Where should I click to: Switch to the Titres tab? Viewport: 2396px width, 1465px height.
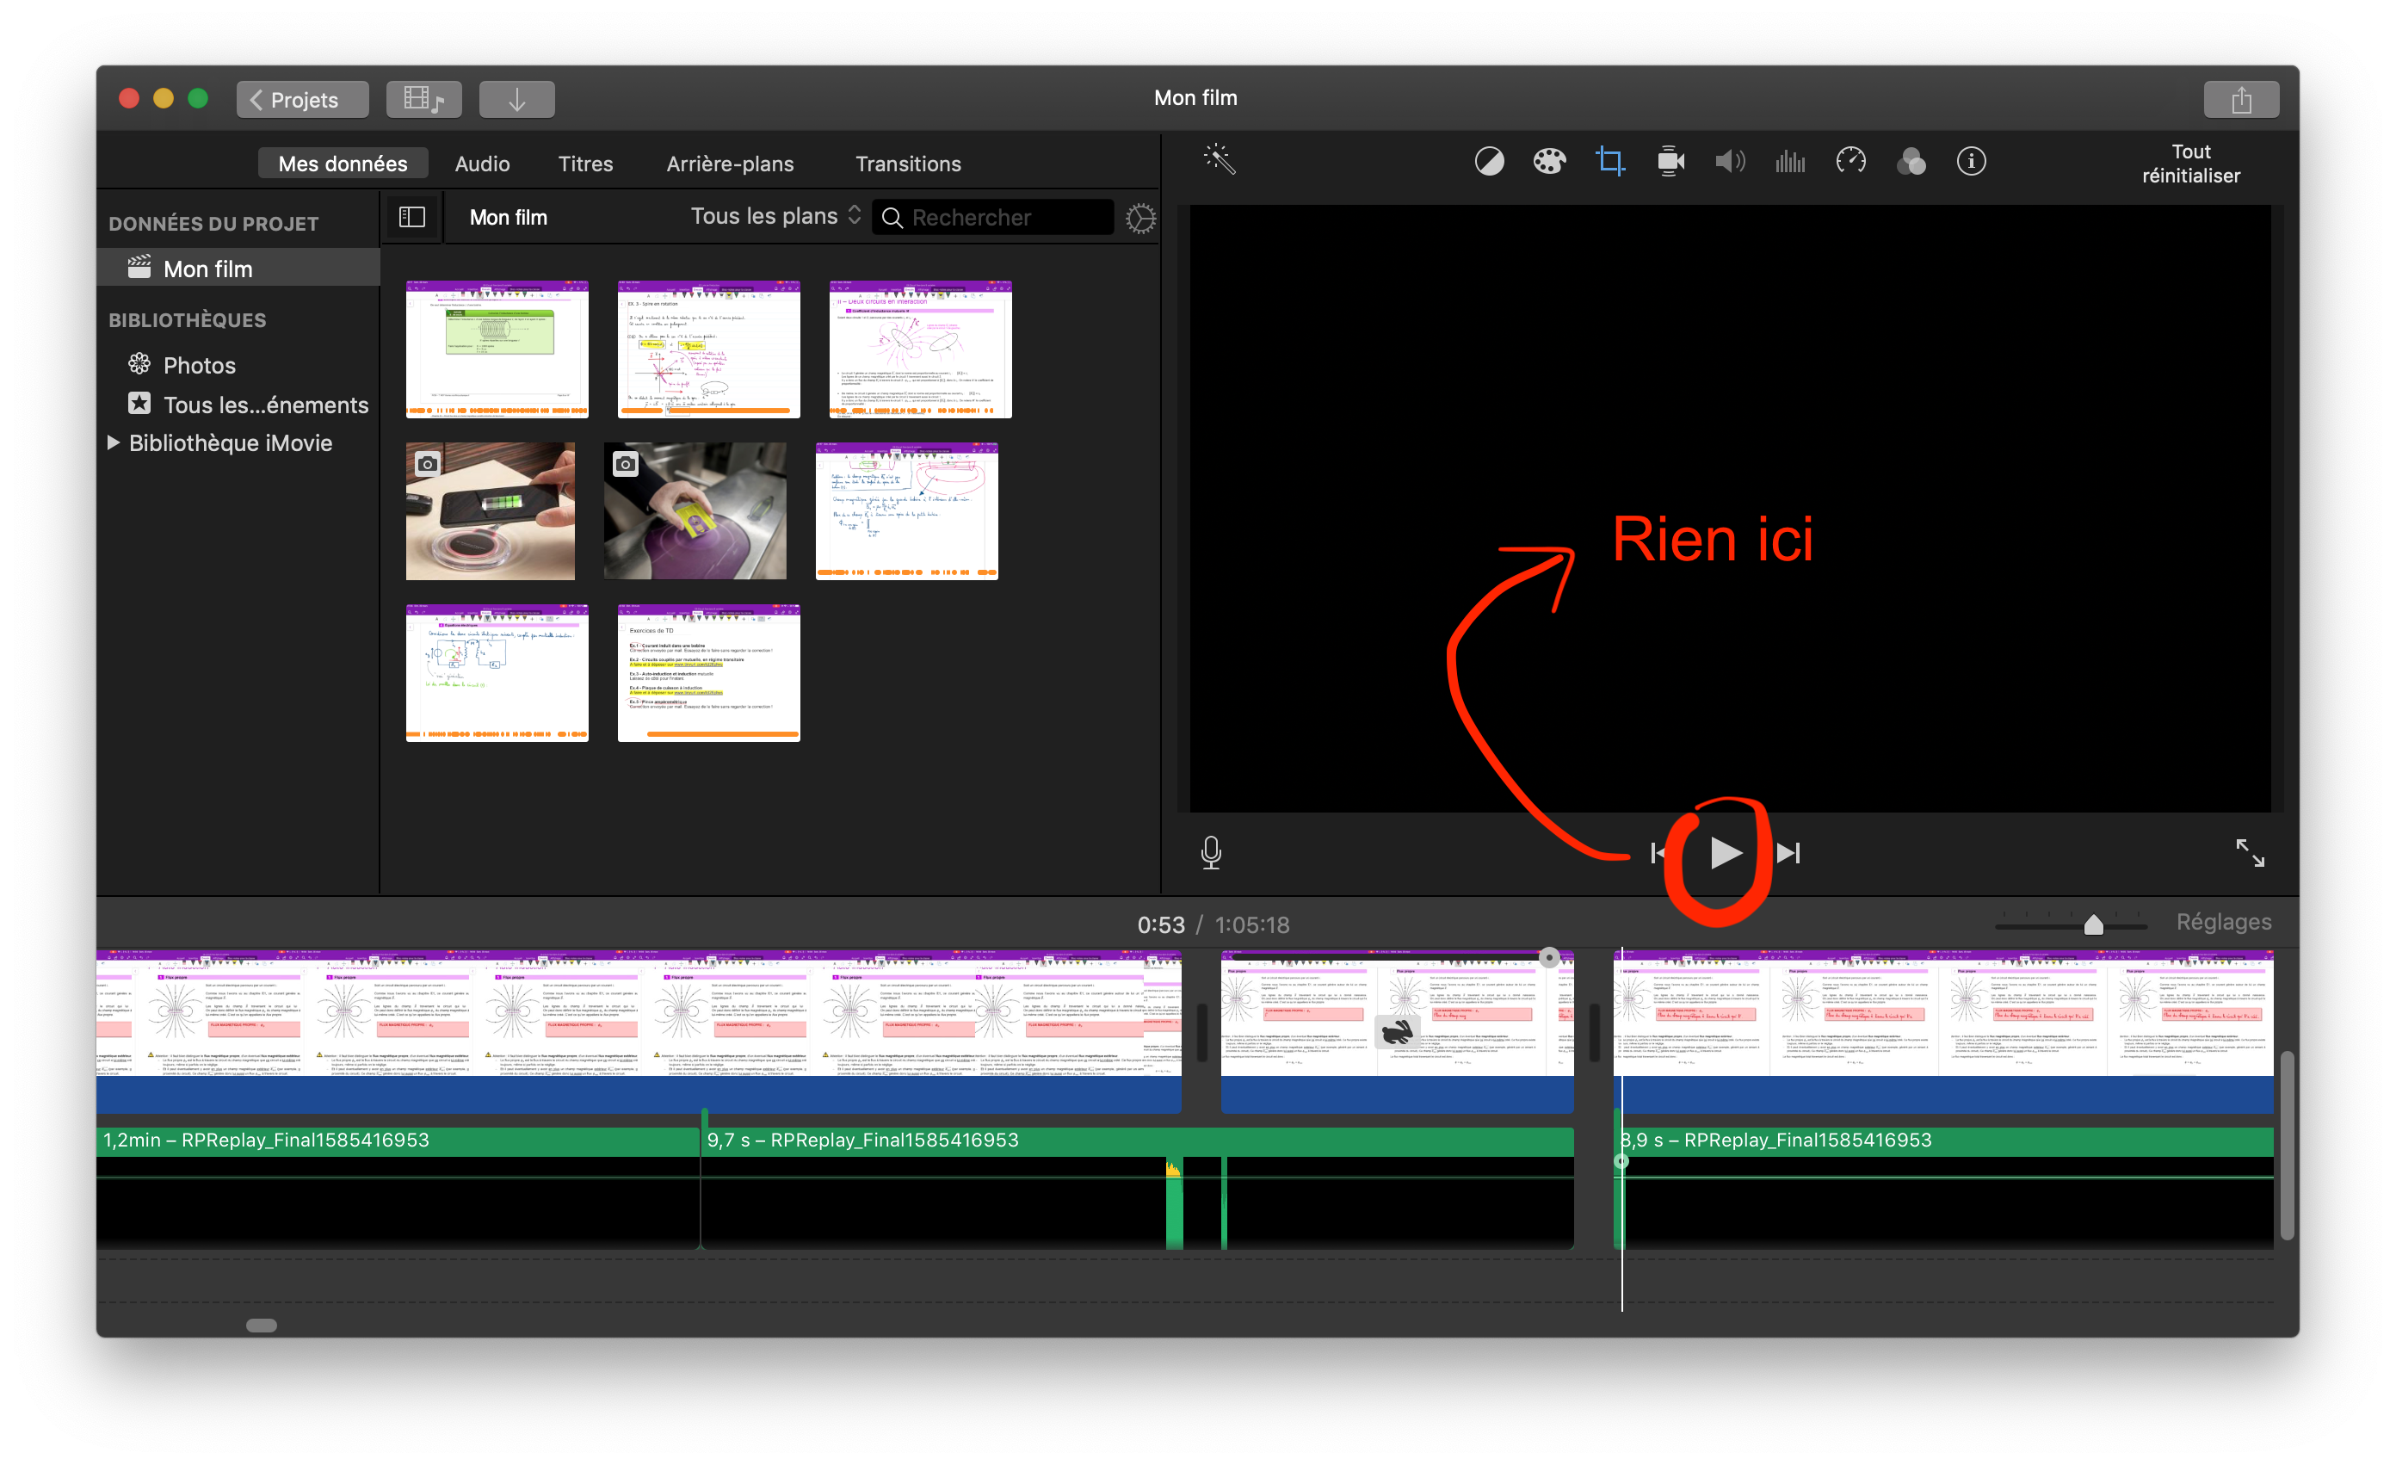[585, 164]
